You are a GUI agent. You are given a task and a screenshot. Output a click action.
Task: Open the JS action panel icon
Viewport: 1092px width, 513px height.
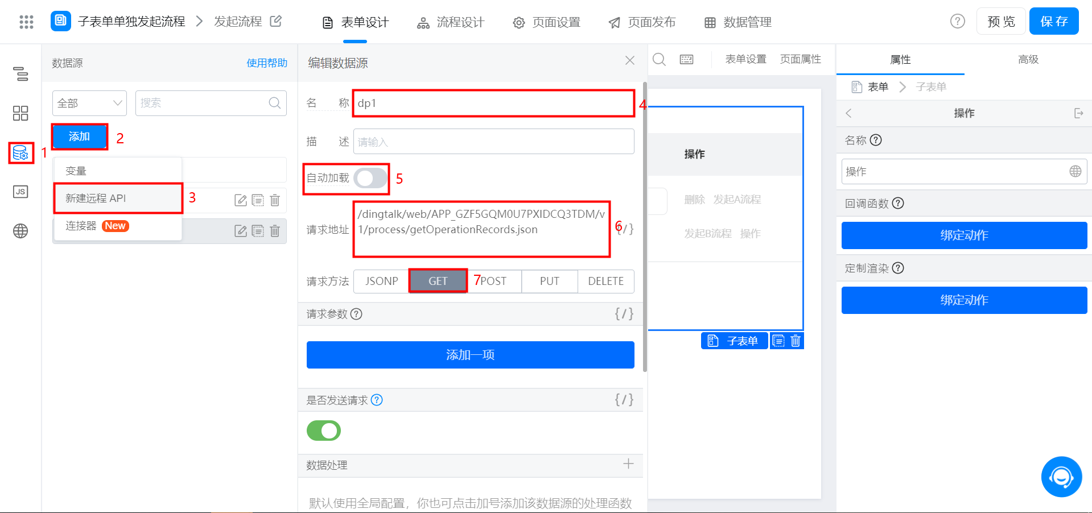point(20,192)
